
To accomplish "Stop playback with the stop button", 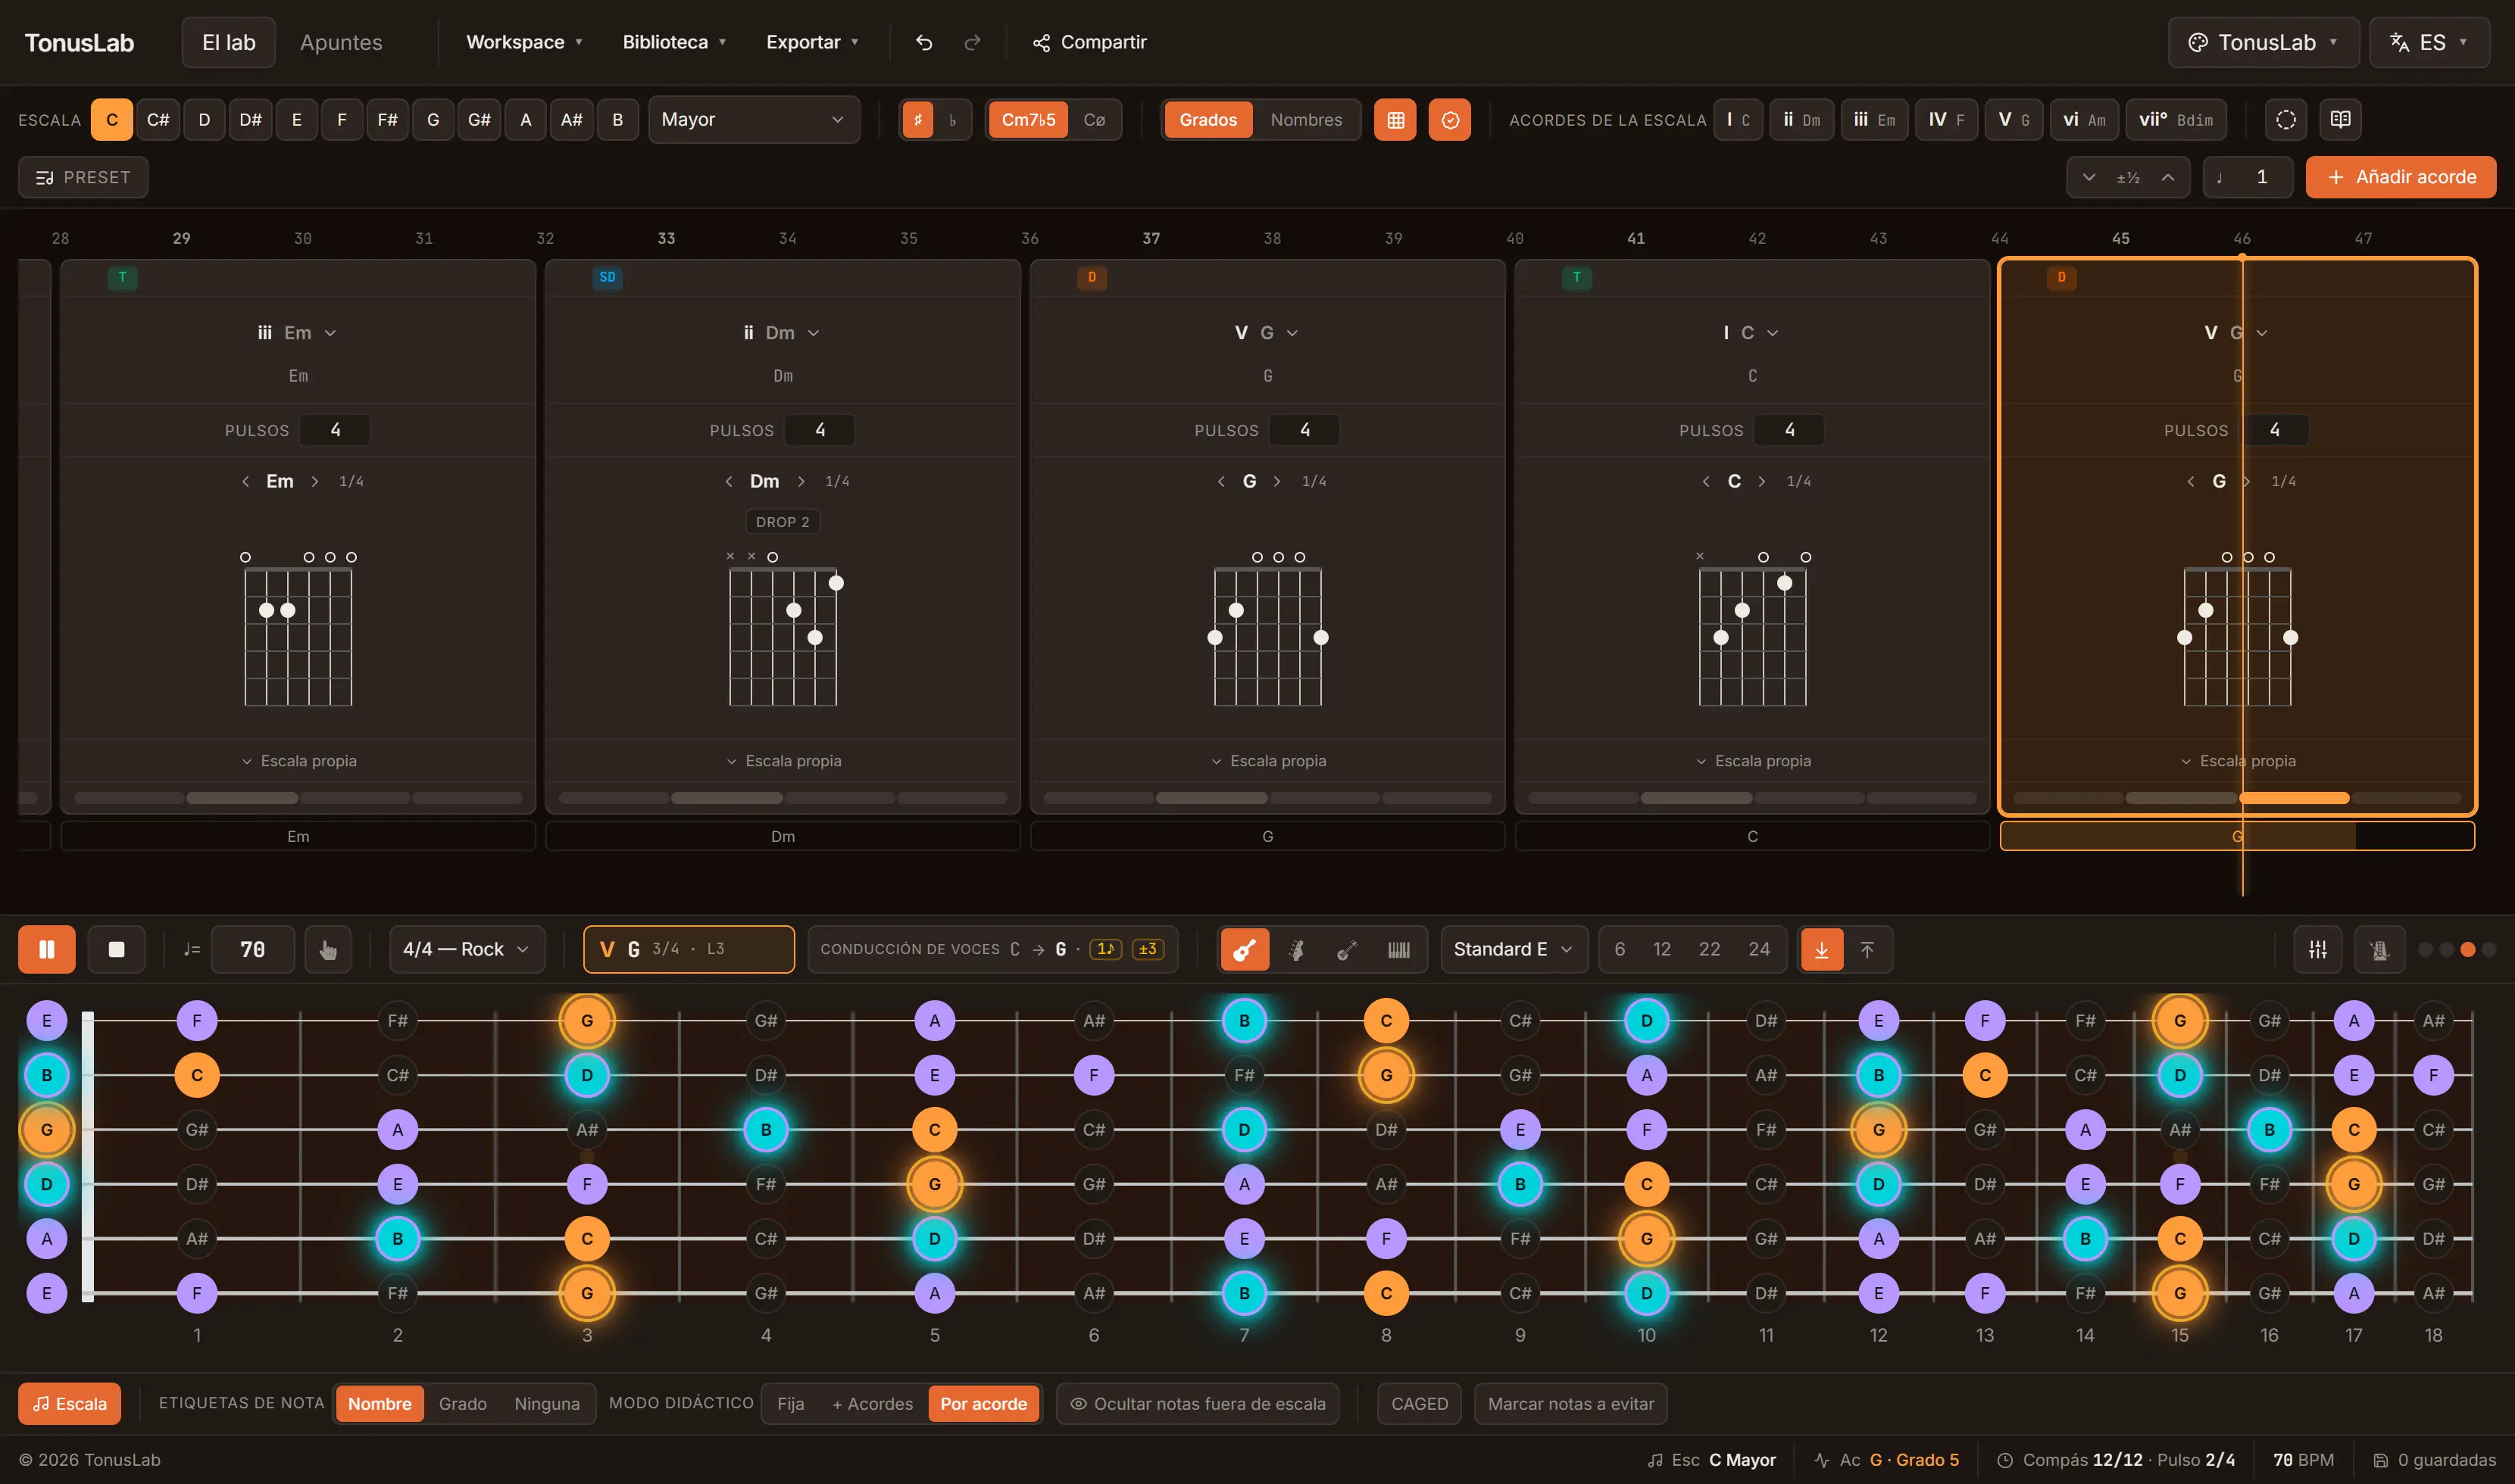I will [x=116, y=949].
